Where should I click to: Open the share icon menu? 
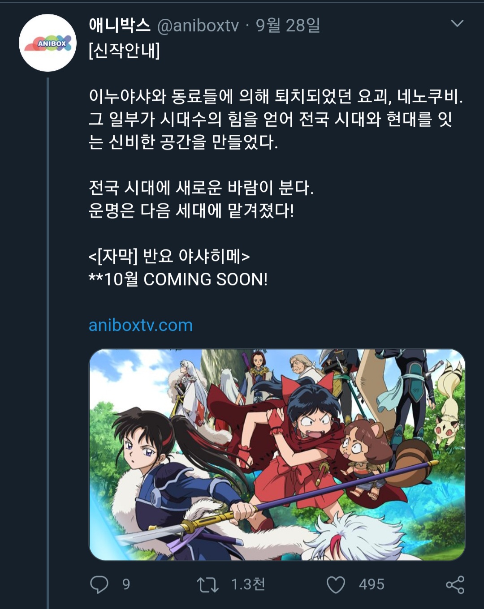[455, 585]
